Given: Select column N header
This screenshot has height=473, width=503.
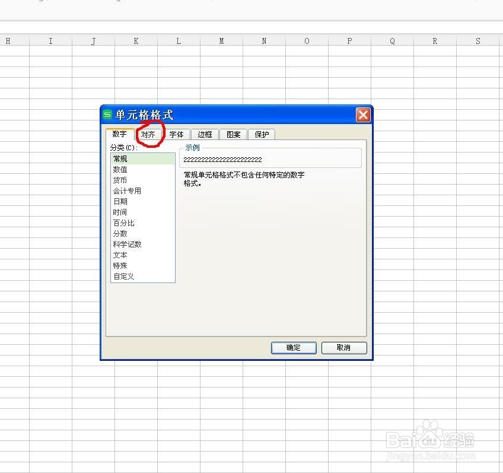Looking at the screenshot, I should point(264,41).
